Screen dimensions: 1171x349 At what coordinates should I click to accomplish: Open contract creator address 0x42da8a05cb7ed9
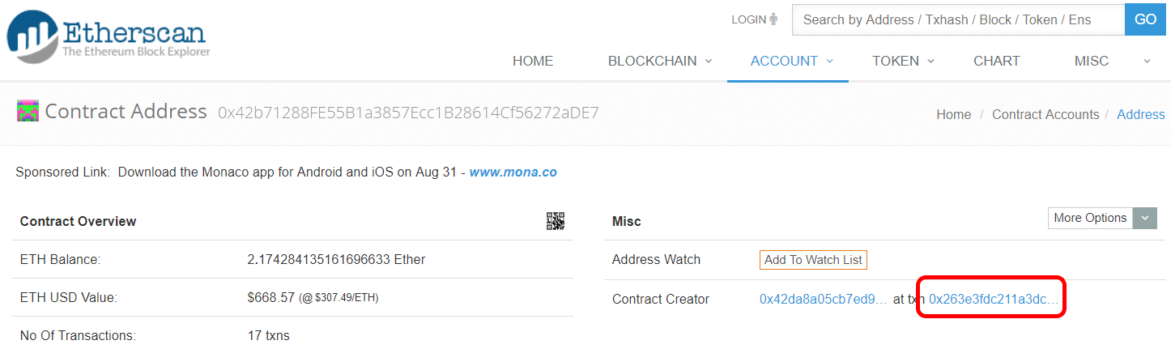point(823,300)
